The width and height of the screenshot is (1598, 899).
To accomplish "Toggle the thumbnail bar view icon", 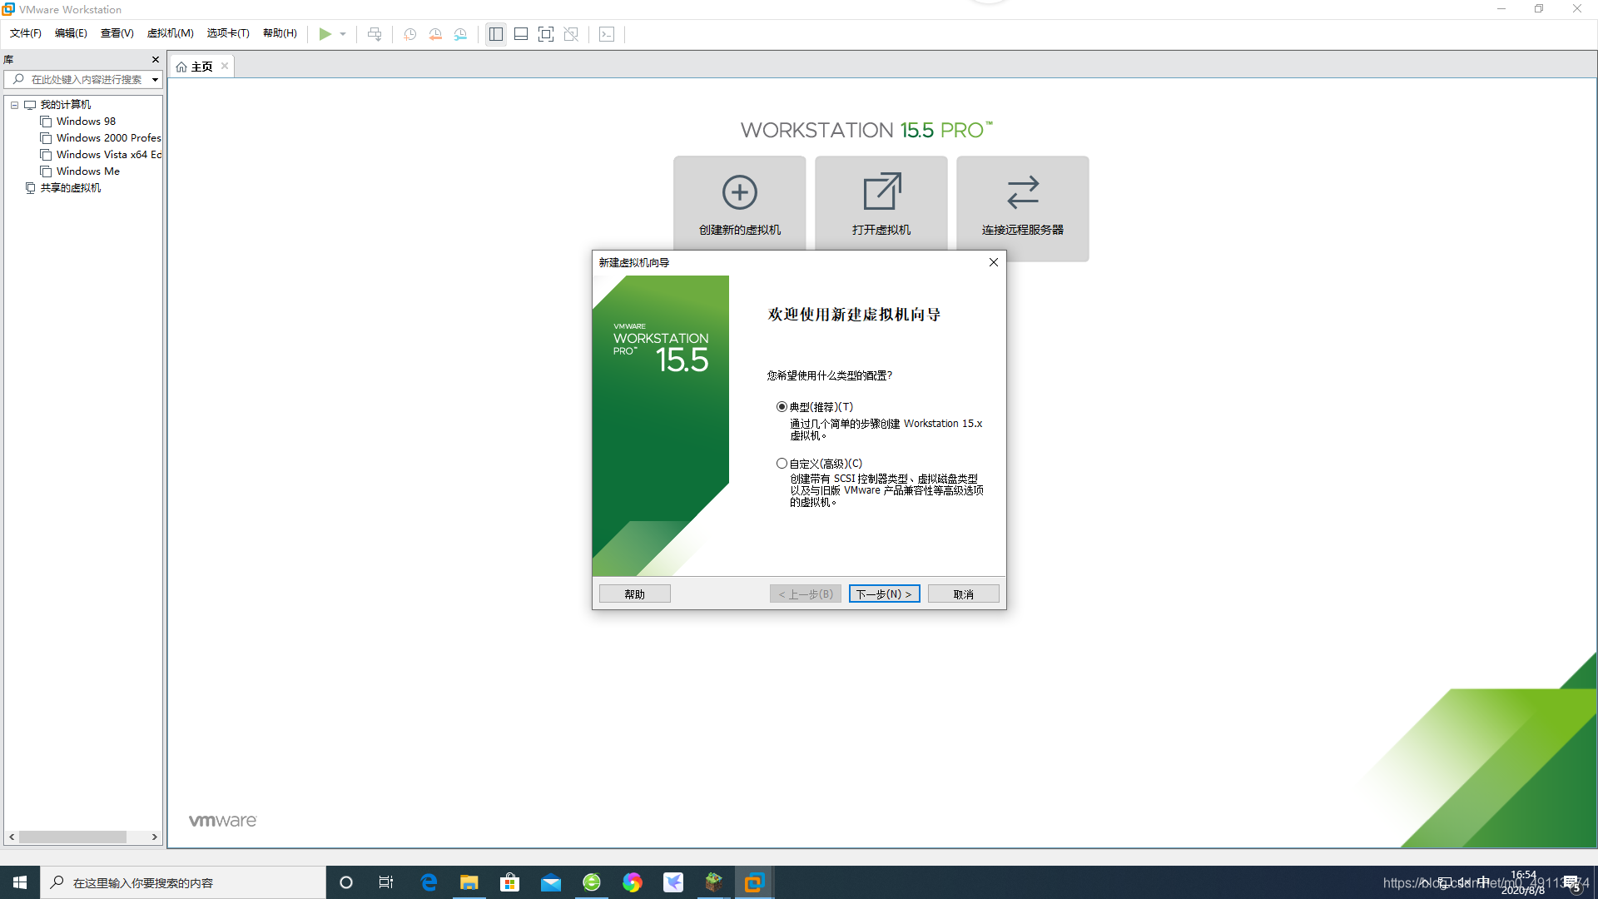I will pyautogui.click(x=521, y=34).
